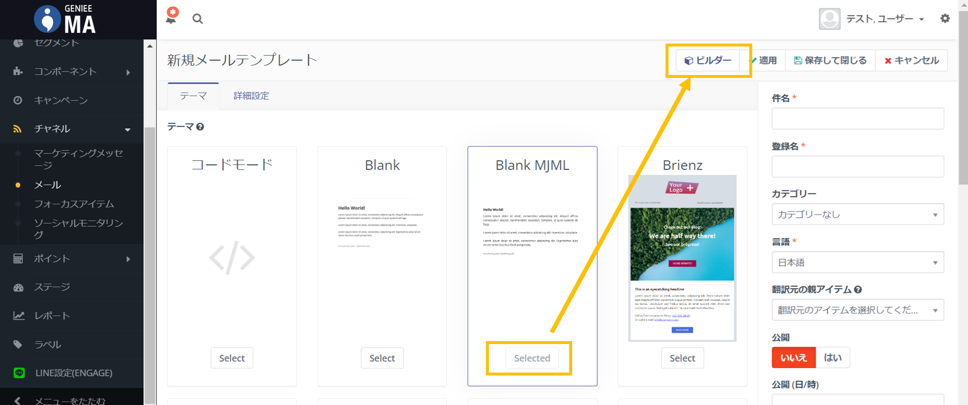Open the settings gear icon
Viewport: 968px width, 405px height.
pos(945,18)
